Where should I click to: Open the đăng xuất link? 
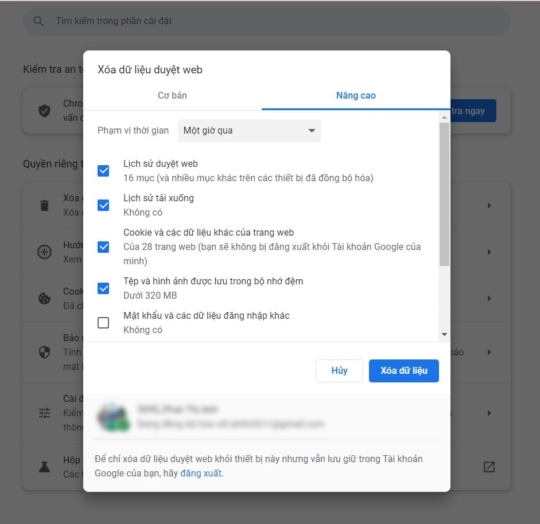202,473
